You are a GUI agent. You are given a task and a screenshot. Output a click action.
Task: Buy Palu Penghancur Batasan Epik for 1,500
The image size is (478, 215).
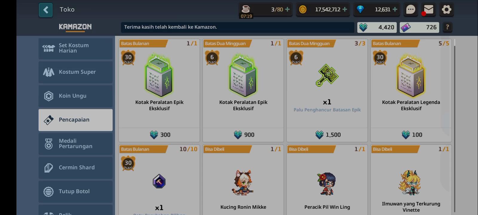[x=327, y=135]
